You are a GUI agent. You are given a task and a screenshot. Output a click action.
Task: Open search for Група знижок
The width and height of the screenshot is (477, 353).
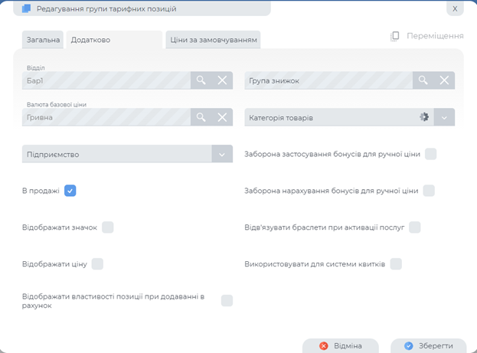pyautogui.click(x=423, y=80)
